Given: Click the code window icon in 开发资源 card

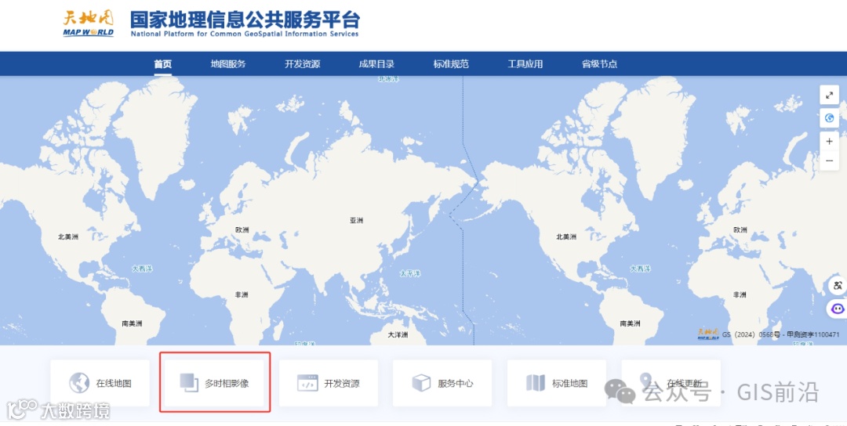Looking at the screenshot, I should [x=308, y=383].
